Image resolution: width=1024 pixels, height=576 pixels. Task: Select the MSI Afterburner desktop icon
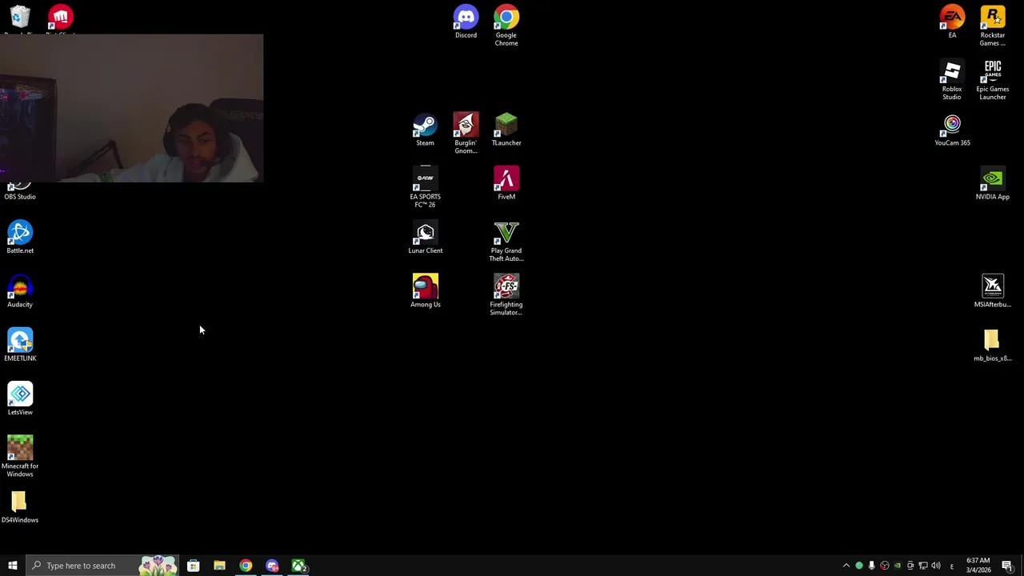[x=992, y=291]
